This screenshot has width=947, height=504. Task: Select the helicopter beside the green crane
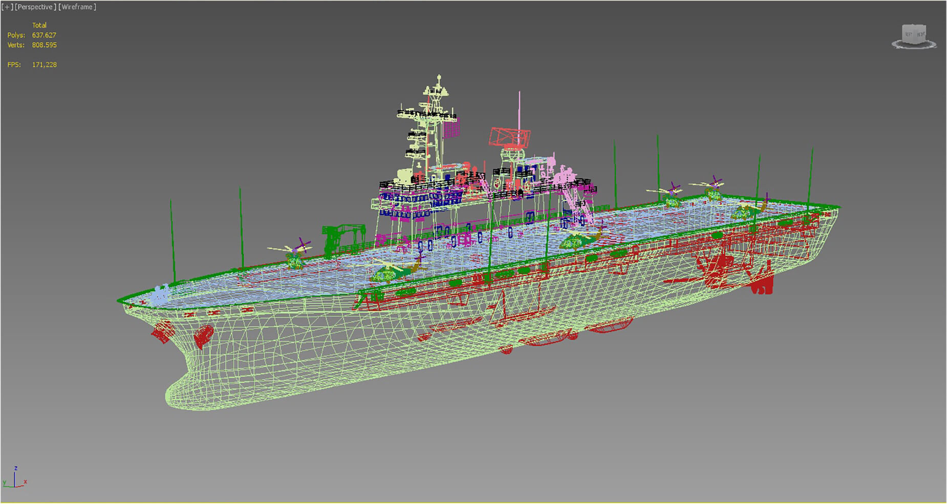click(x=294, y=255)
